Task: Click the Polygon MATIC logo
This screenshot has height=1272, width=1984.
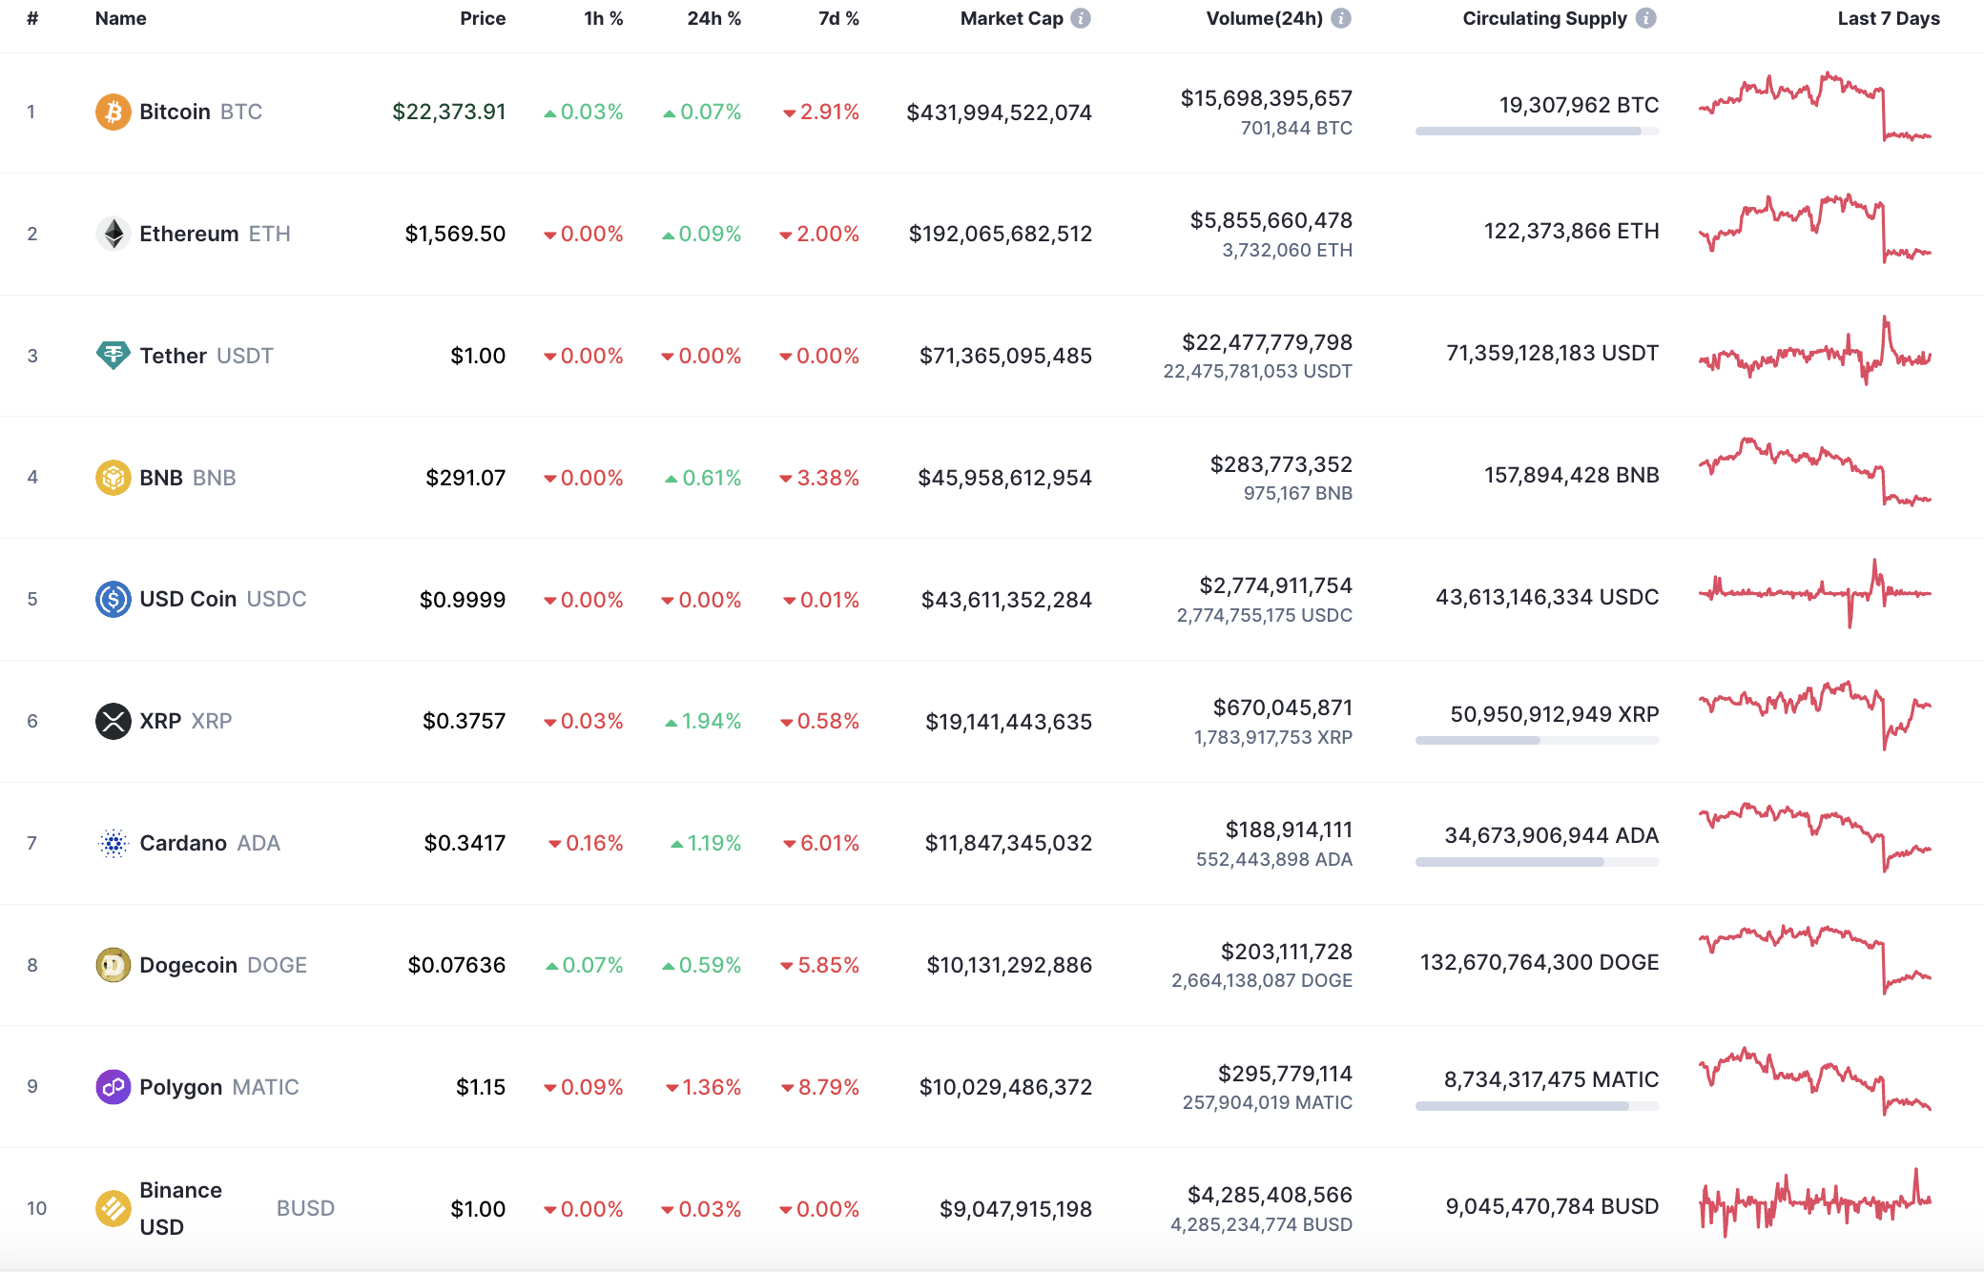Action: coord(114,1087)
